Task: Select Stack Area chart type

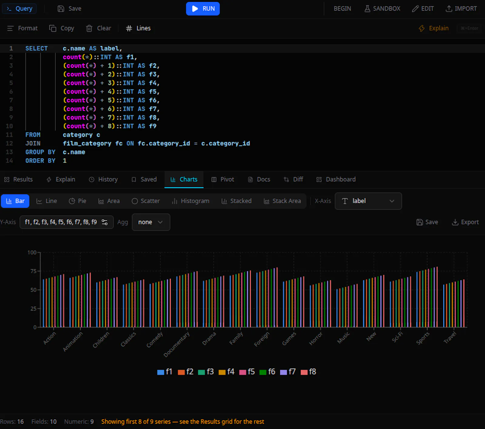Action: click(x=282, y=201)
